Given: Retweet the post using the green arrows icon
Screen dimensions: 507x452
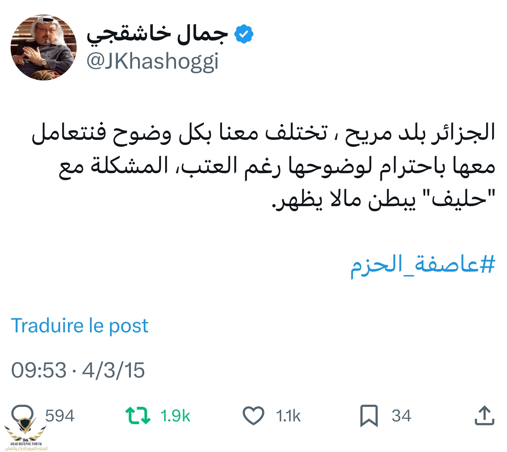Looking at the screenshot, I should tap(138, 416).
